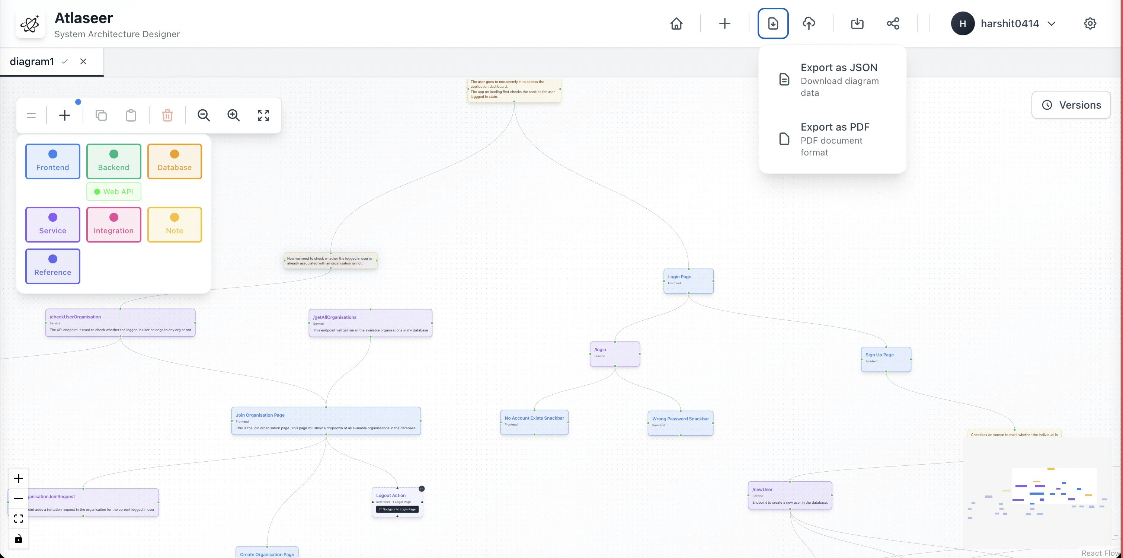The height and width of the screenshot is (558, 1123).
Task: Add a Database node from the palette
Action: point(175,161)
